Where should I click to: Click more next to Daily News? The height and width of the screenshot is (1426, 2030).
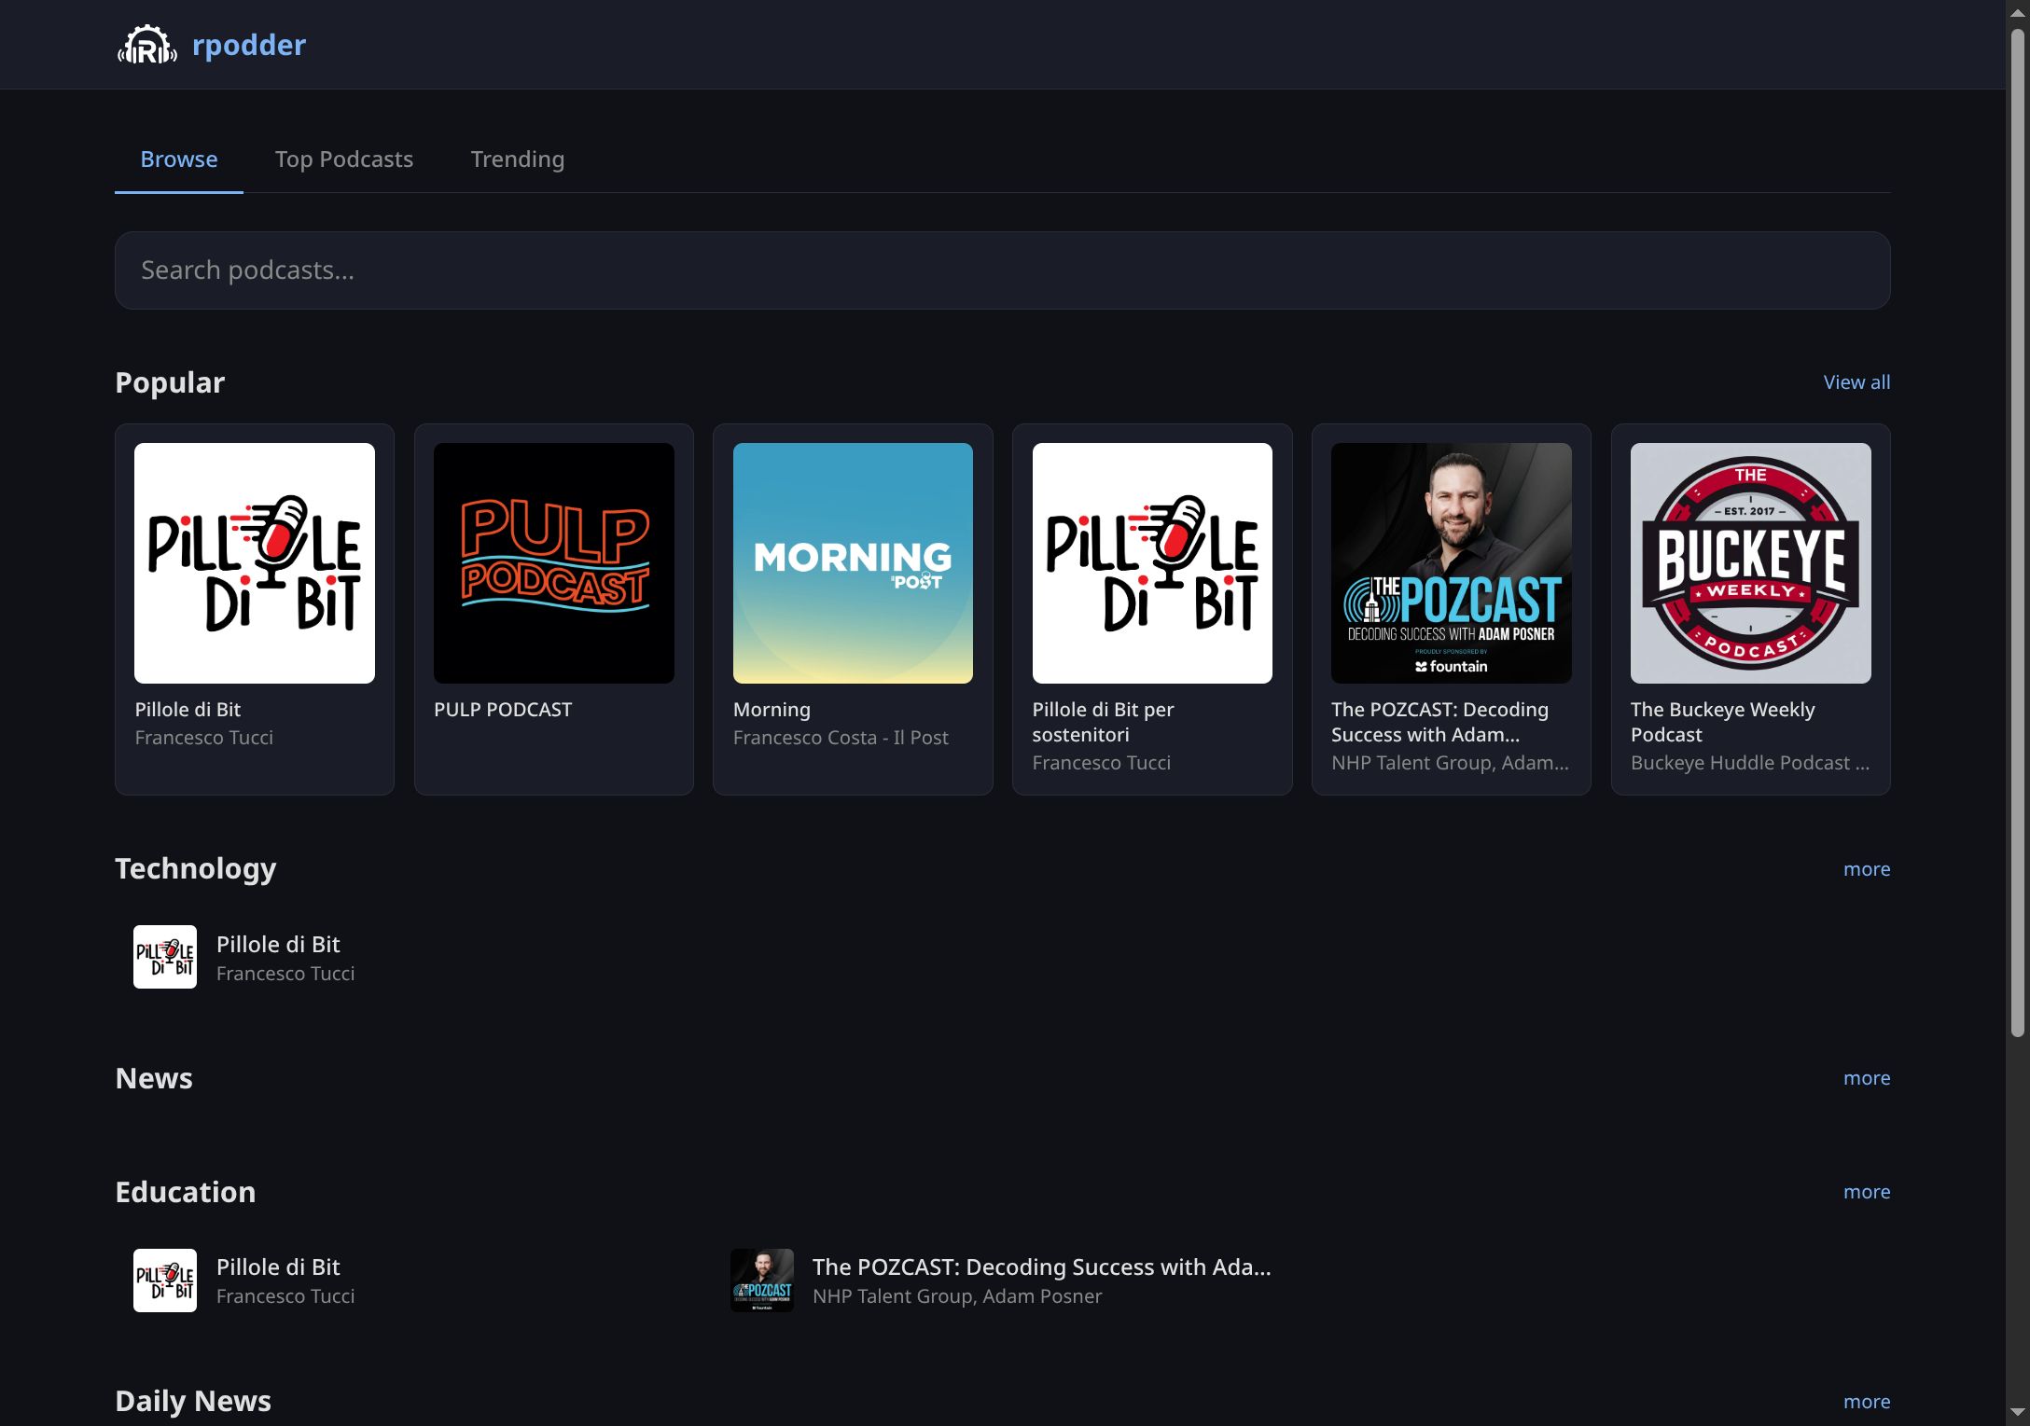pyautogui.click(x=1867, y=1401)
